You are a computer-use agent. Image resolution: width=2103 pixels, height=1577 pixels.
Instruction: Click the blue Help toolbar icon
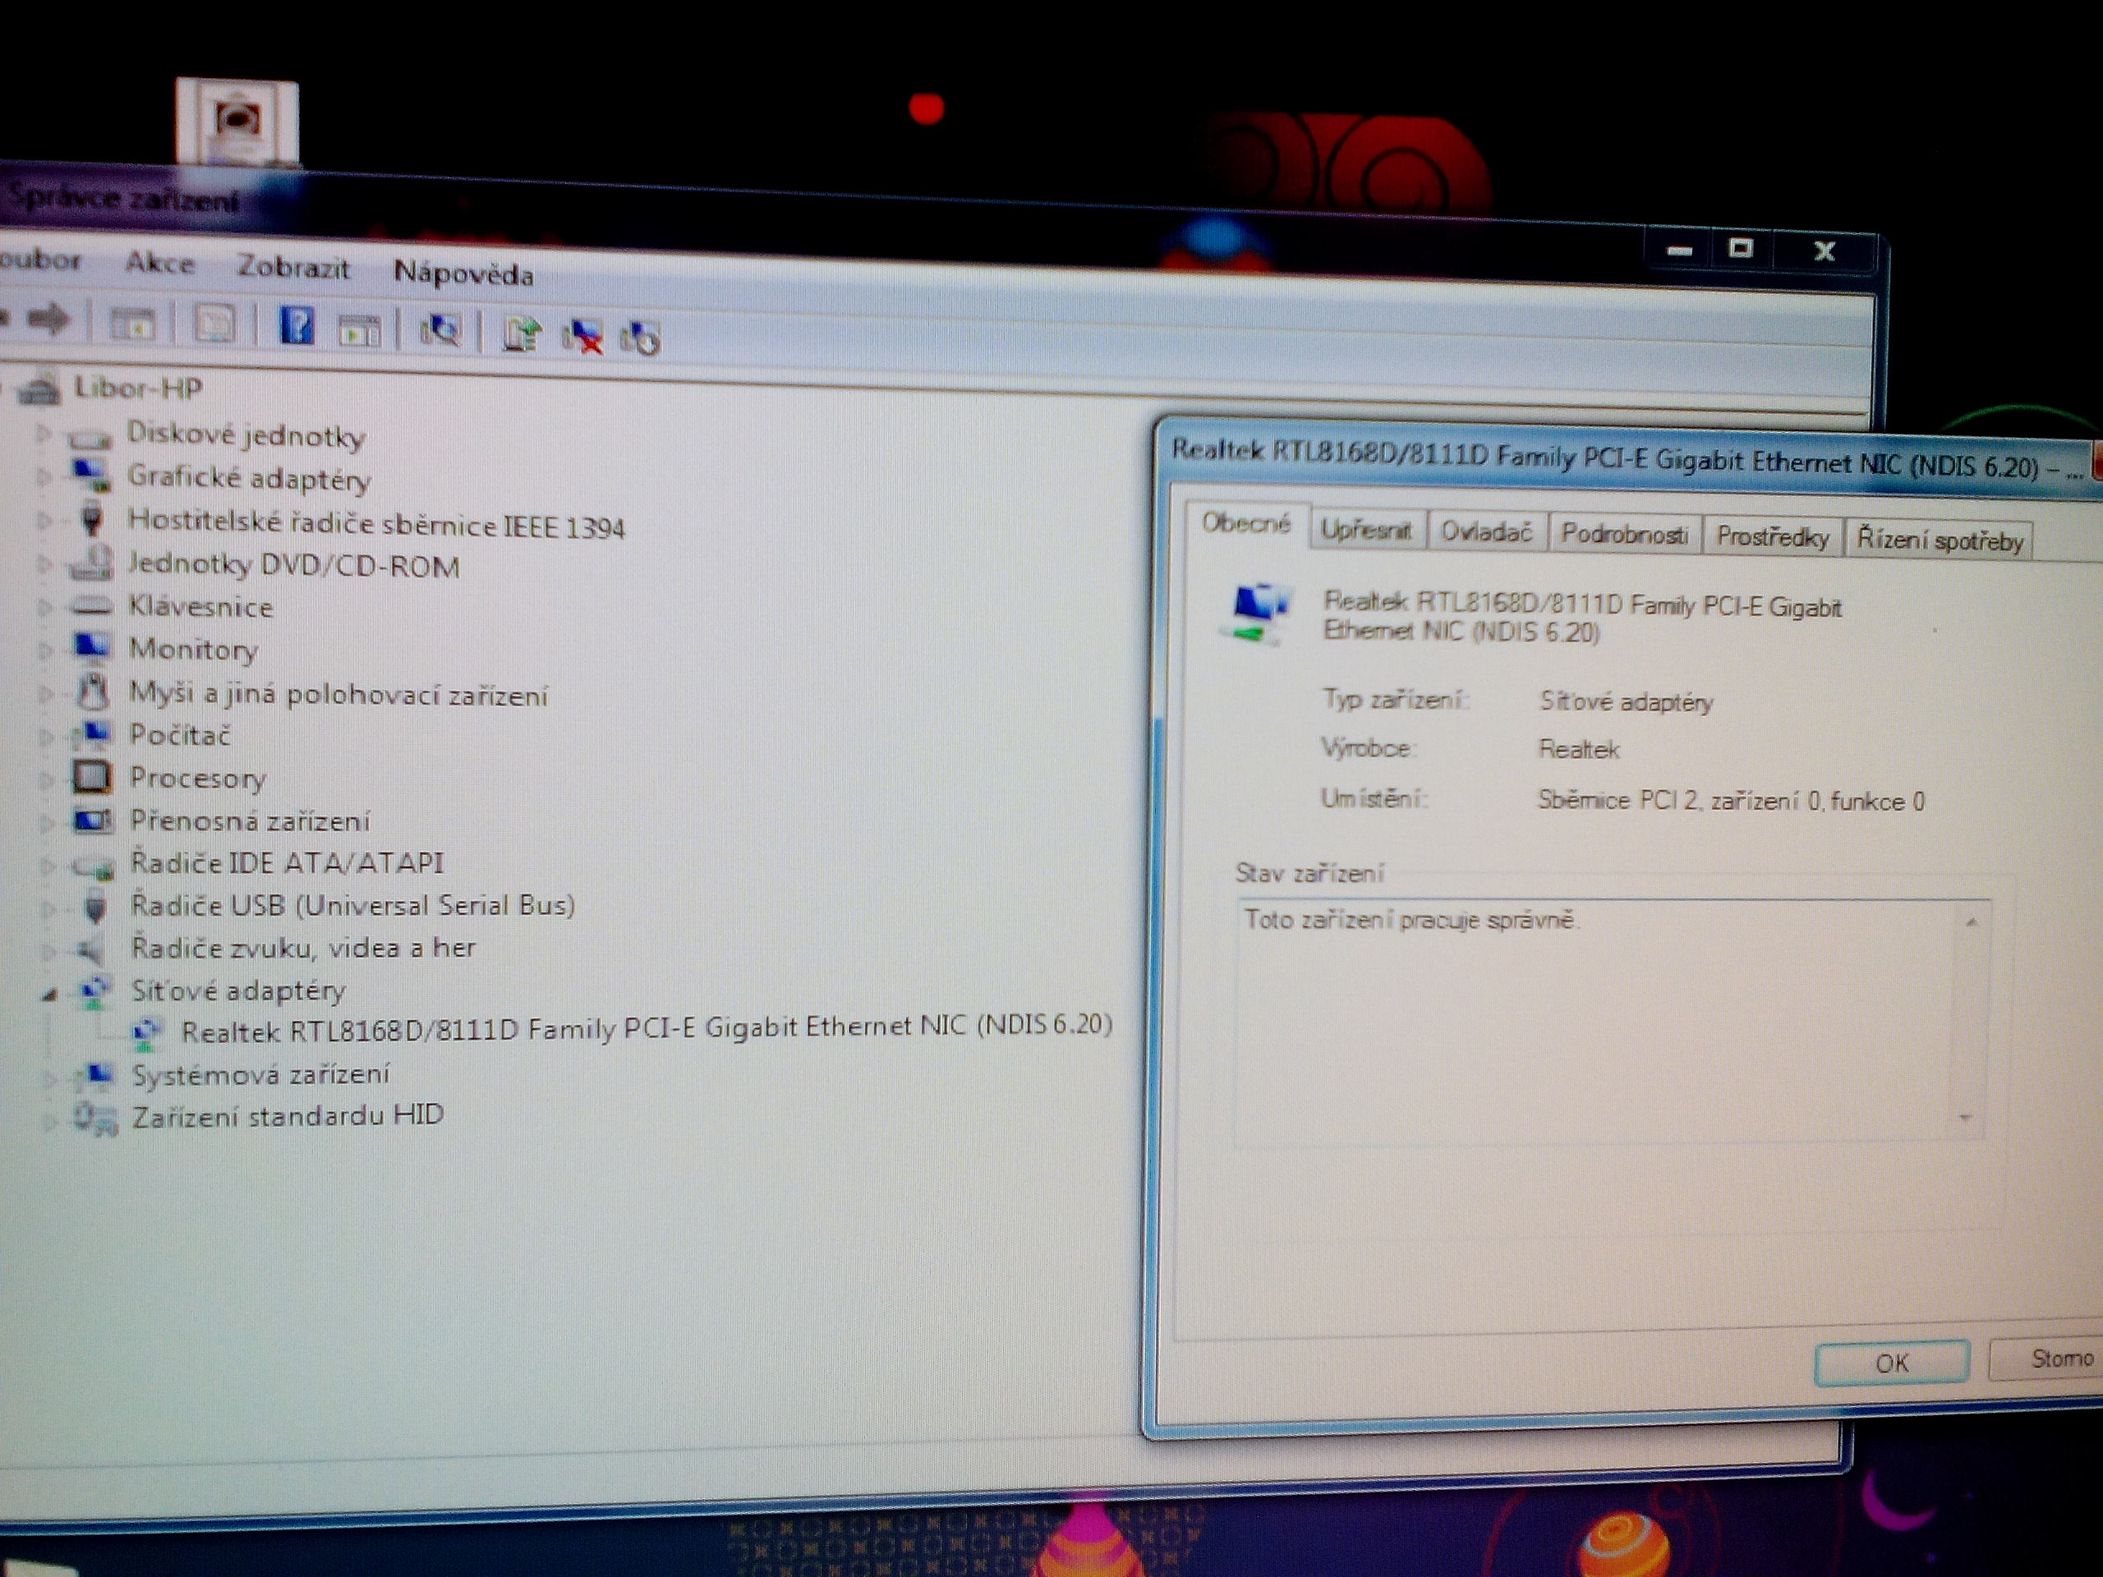[296, 327]
